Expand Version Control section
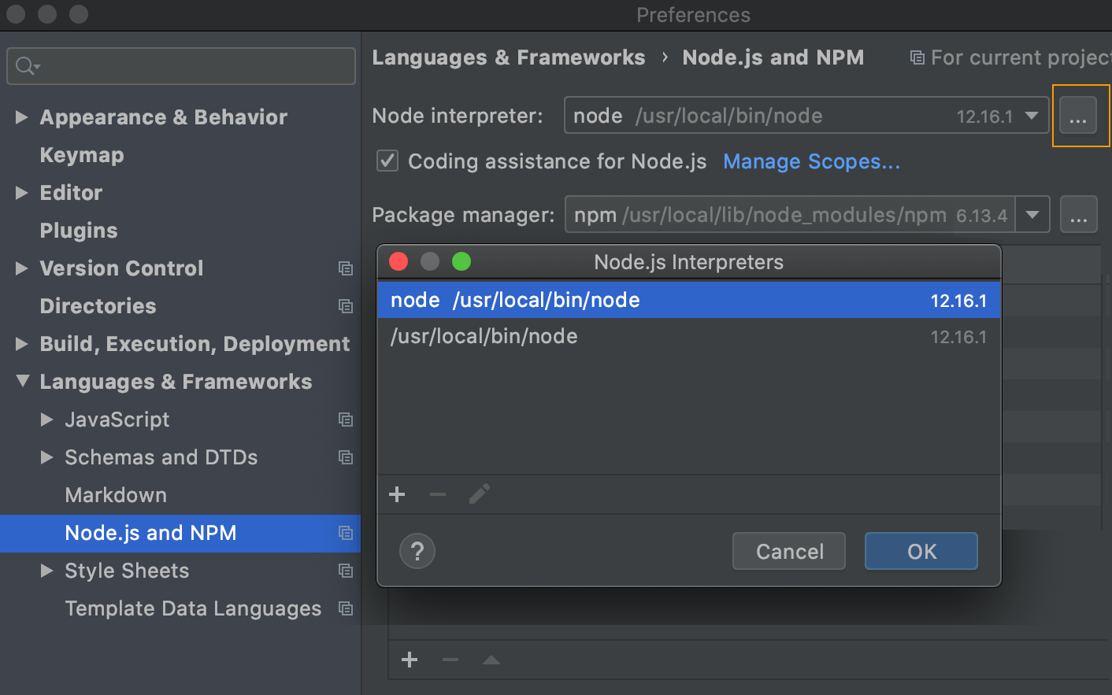The height and width of the screenshot is (695, 1112). [x=22, y=268]
